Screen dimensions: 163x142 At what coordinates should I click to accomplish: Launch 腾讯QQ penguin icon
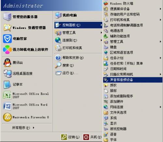click(7, 63)
